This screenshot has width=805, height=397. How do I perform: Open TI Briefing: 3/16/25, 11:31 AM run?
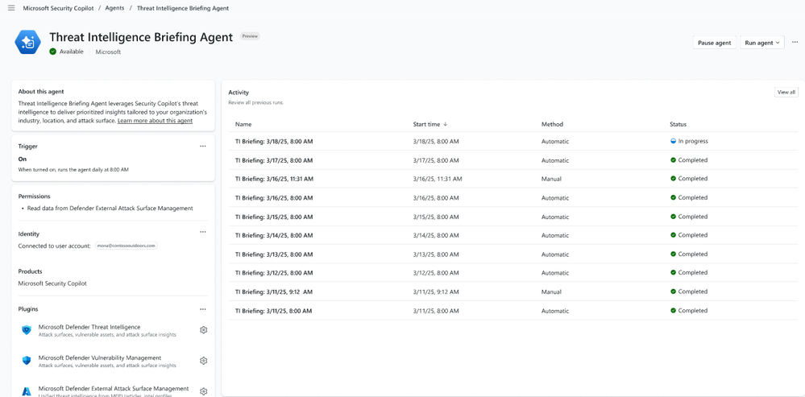coord(274,179)
